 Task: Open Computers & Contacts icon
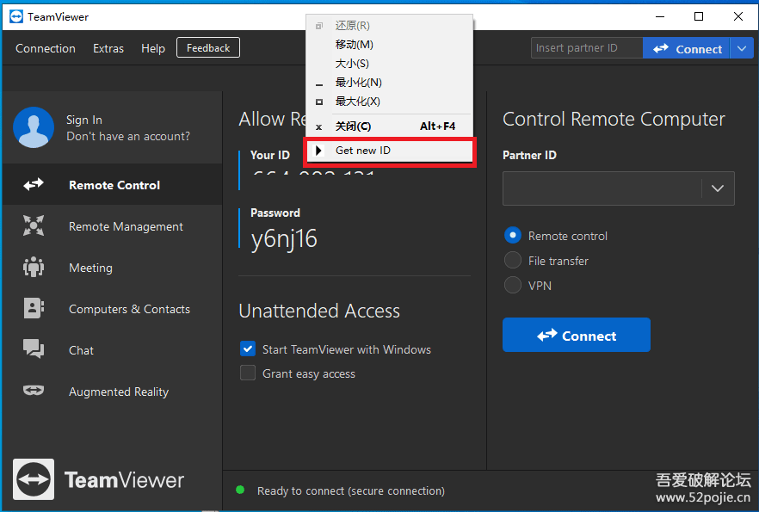[34, 309]
